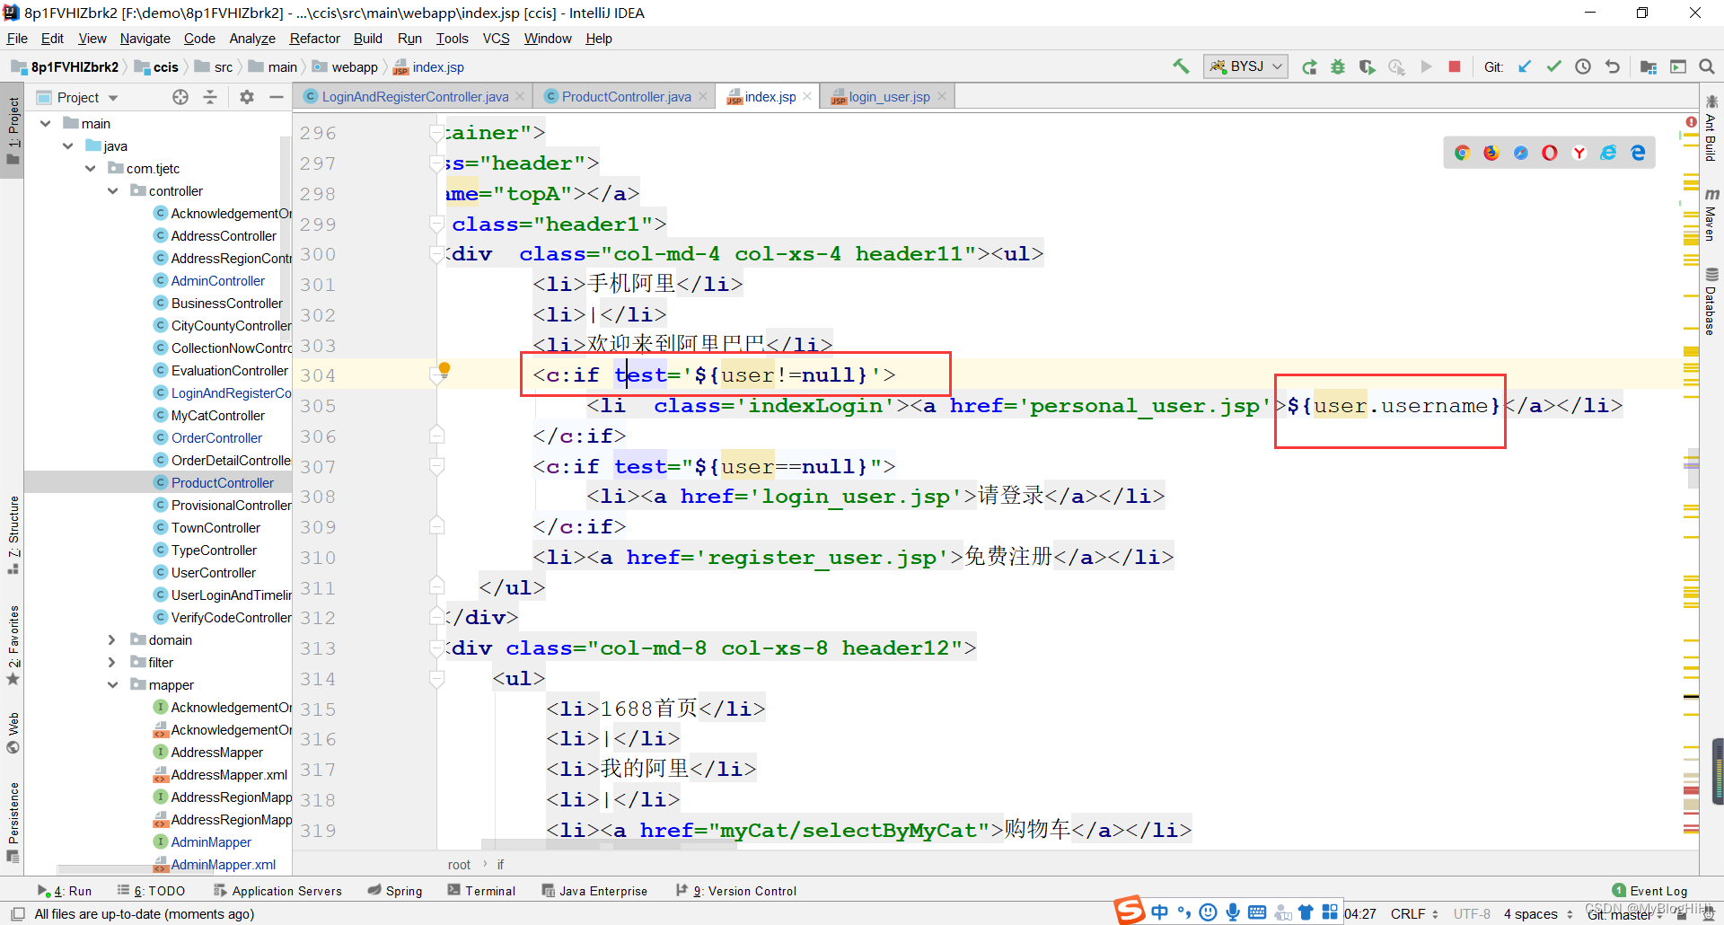Screen dimensions: 1724x925
Task: Open page in Opera browser icon
Action: pos(1550,153)
